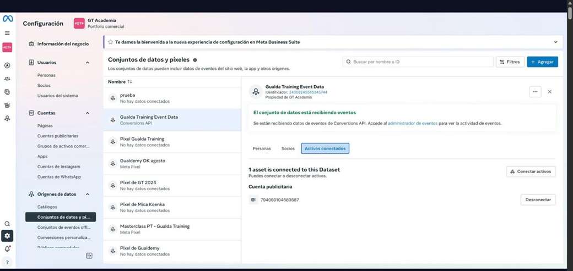Open the people group icon in left rail
Screen dimensions: 573x271
tap(7, 79)
